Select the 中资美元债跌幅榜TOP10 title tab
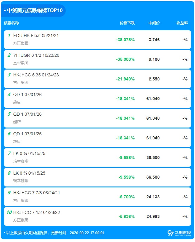The width and height of the screenshot is (195, 242). coord(33,10)
